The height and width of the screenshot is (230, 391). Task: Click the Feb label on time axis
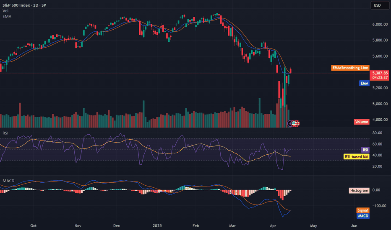pyautogui.click(x=196, y=226)
